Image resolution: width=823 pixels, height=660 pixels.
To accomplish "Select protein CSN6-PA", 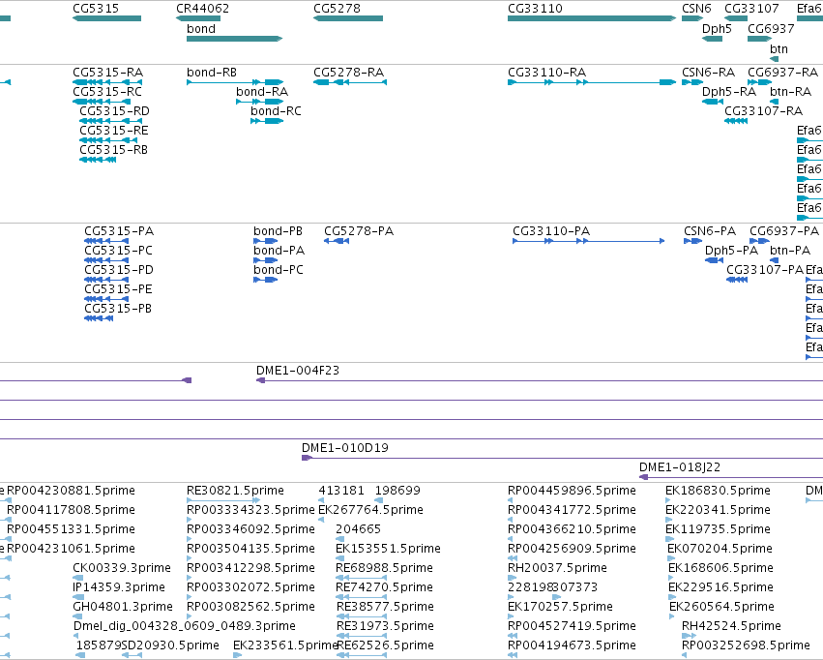I will pyautogui.click(x=692, y=240).
